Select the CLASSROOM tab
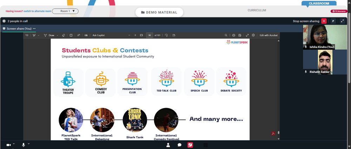This screenshot has width=351, height=149. coord(319,3)
